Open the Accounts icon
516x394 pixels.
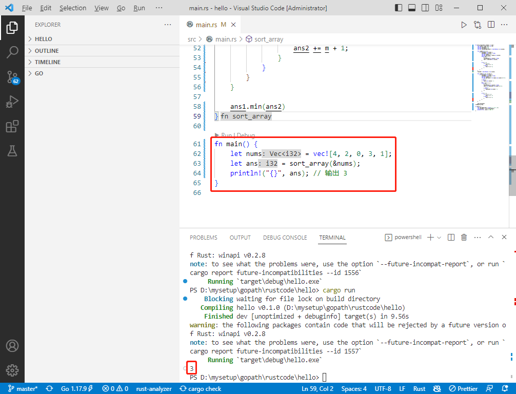[x=12, y=346]
